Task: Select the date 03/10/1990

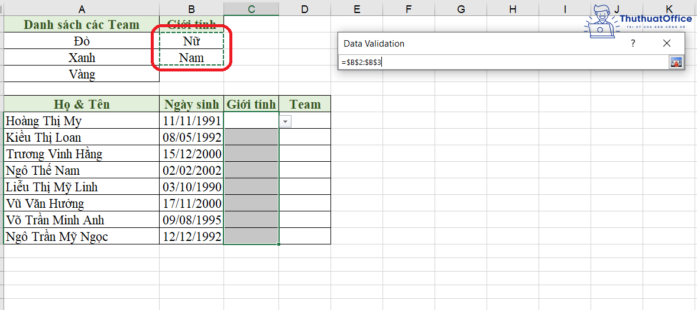Action: point(192,187)
